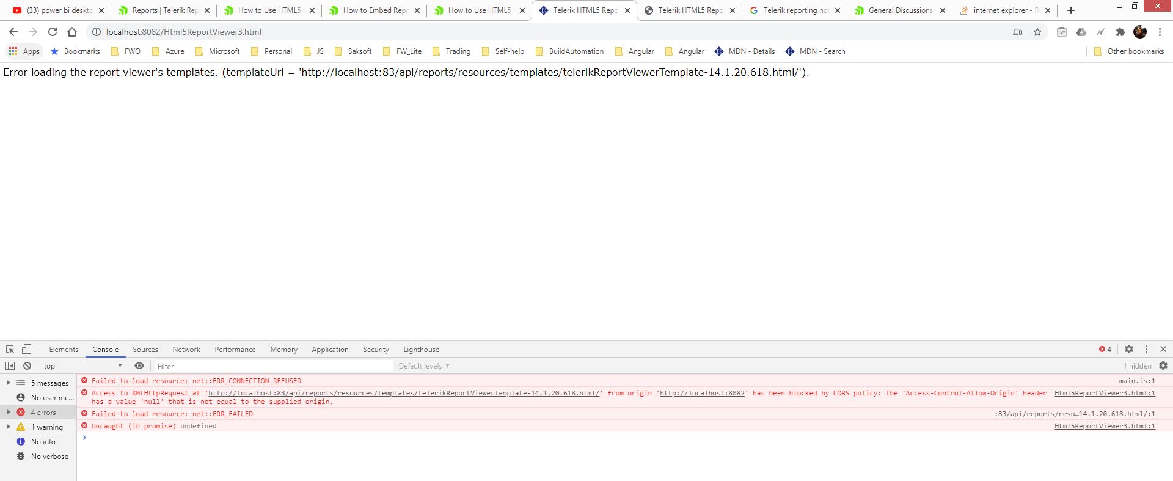Switch to the Elements panel
Screen dimensions: 1173x481
[x=64, y=350]
